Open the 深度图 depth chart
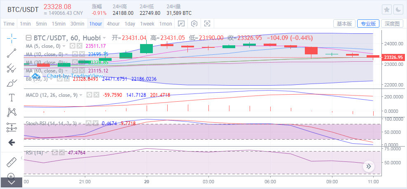The width and height of the screenshot is (407, 189). (392, 23)
